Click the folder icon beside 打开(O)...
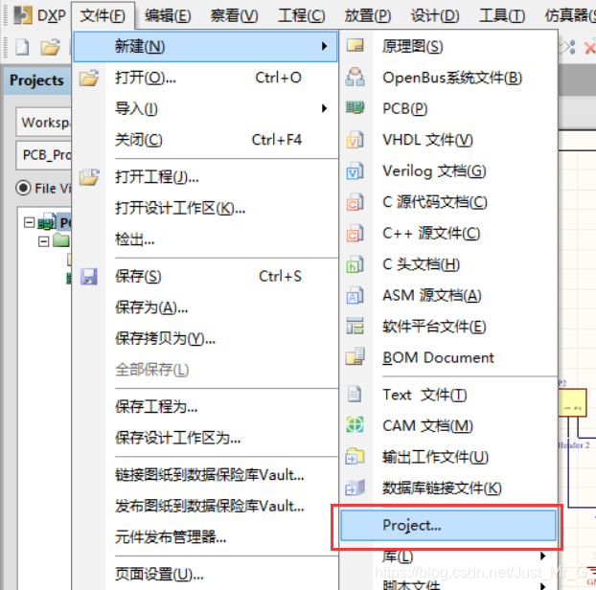The image size is (596, 590). tap(89, 78)
